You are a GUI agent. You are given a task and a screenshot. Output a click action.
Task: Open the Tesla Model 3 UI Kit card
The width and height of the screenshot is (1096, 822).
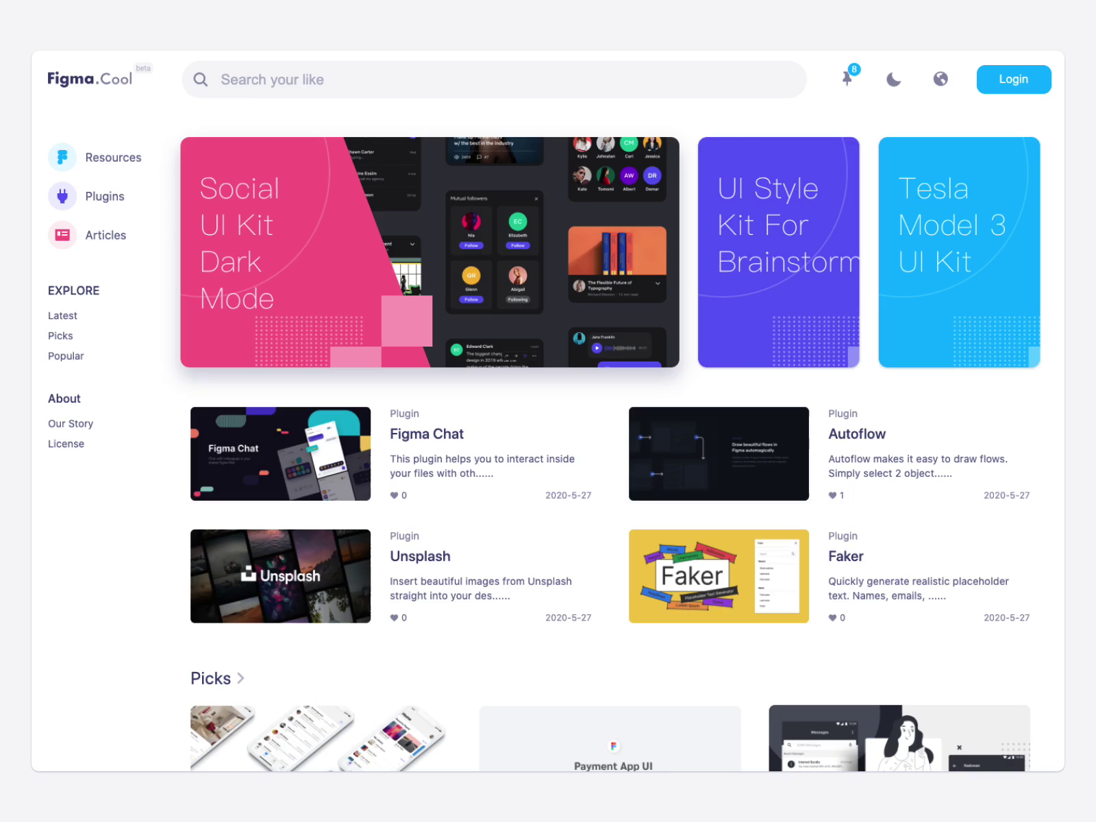coord(958,251)
